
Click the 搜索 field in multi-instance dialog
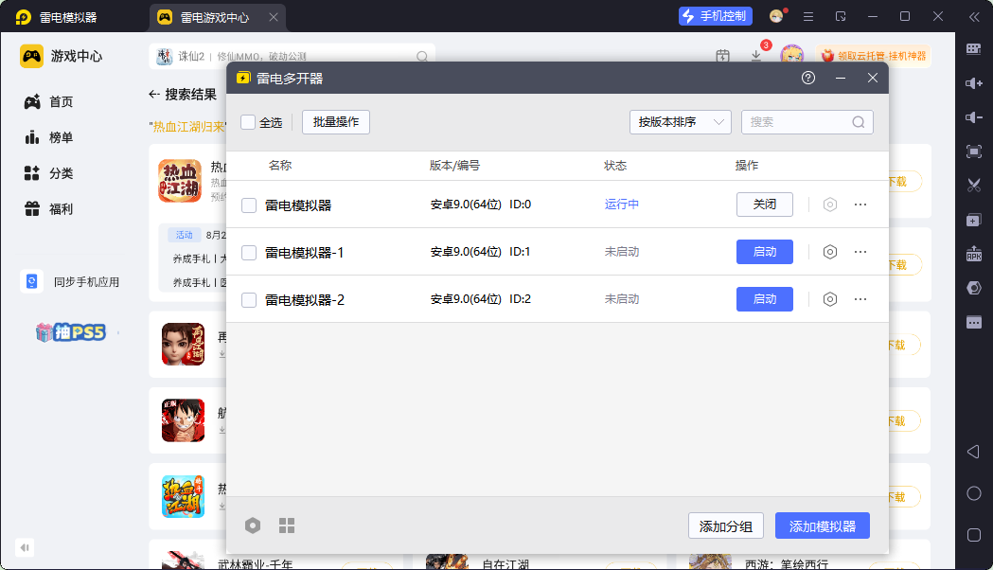coord(799,122)
